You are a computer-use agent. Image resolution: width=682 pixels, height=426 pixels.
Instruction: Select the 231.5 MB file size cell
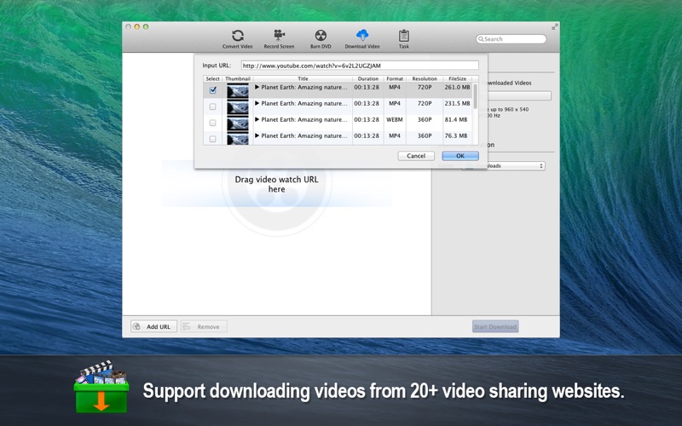pos(457,103)
